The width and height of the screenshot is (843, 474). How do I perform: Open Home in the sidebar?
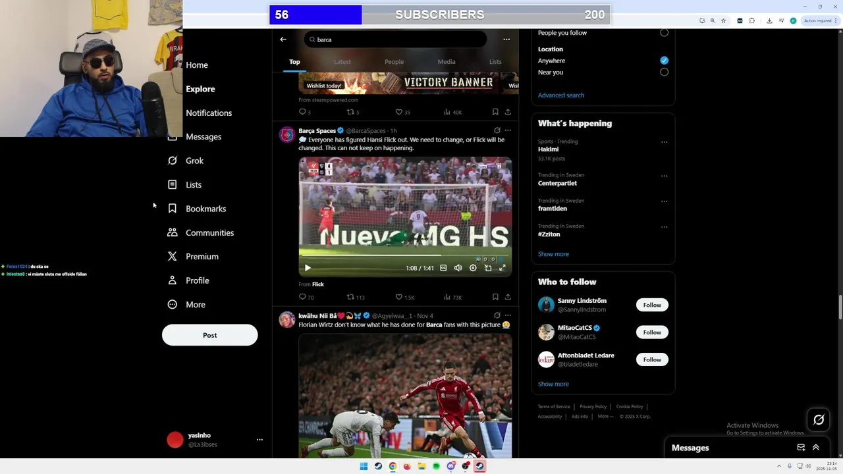[x=196, y=65]
